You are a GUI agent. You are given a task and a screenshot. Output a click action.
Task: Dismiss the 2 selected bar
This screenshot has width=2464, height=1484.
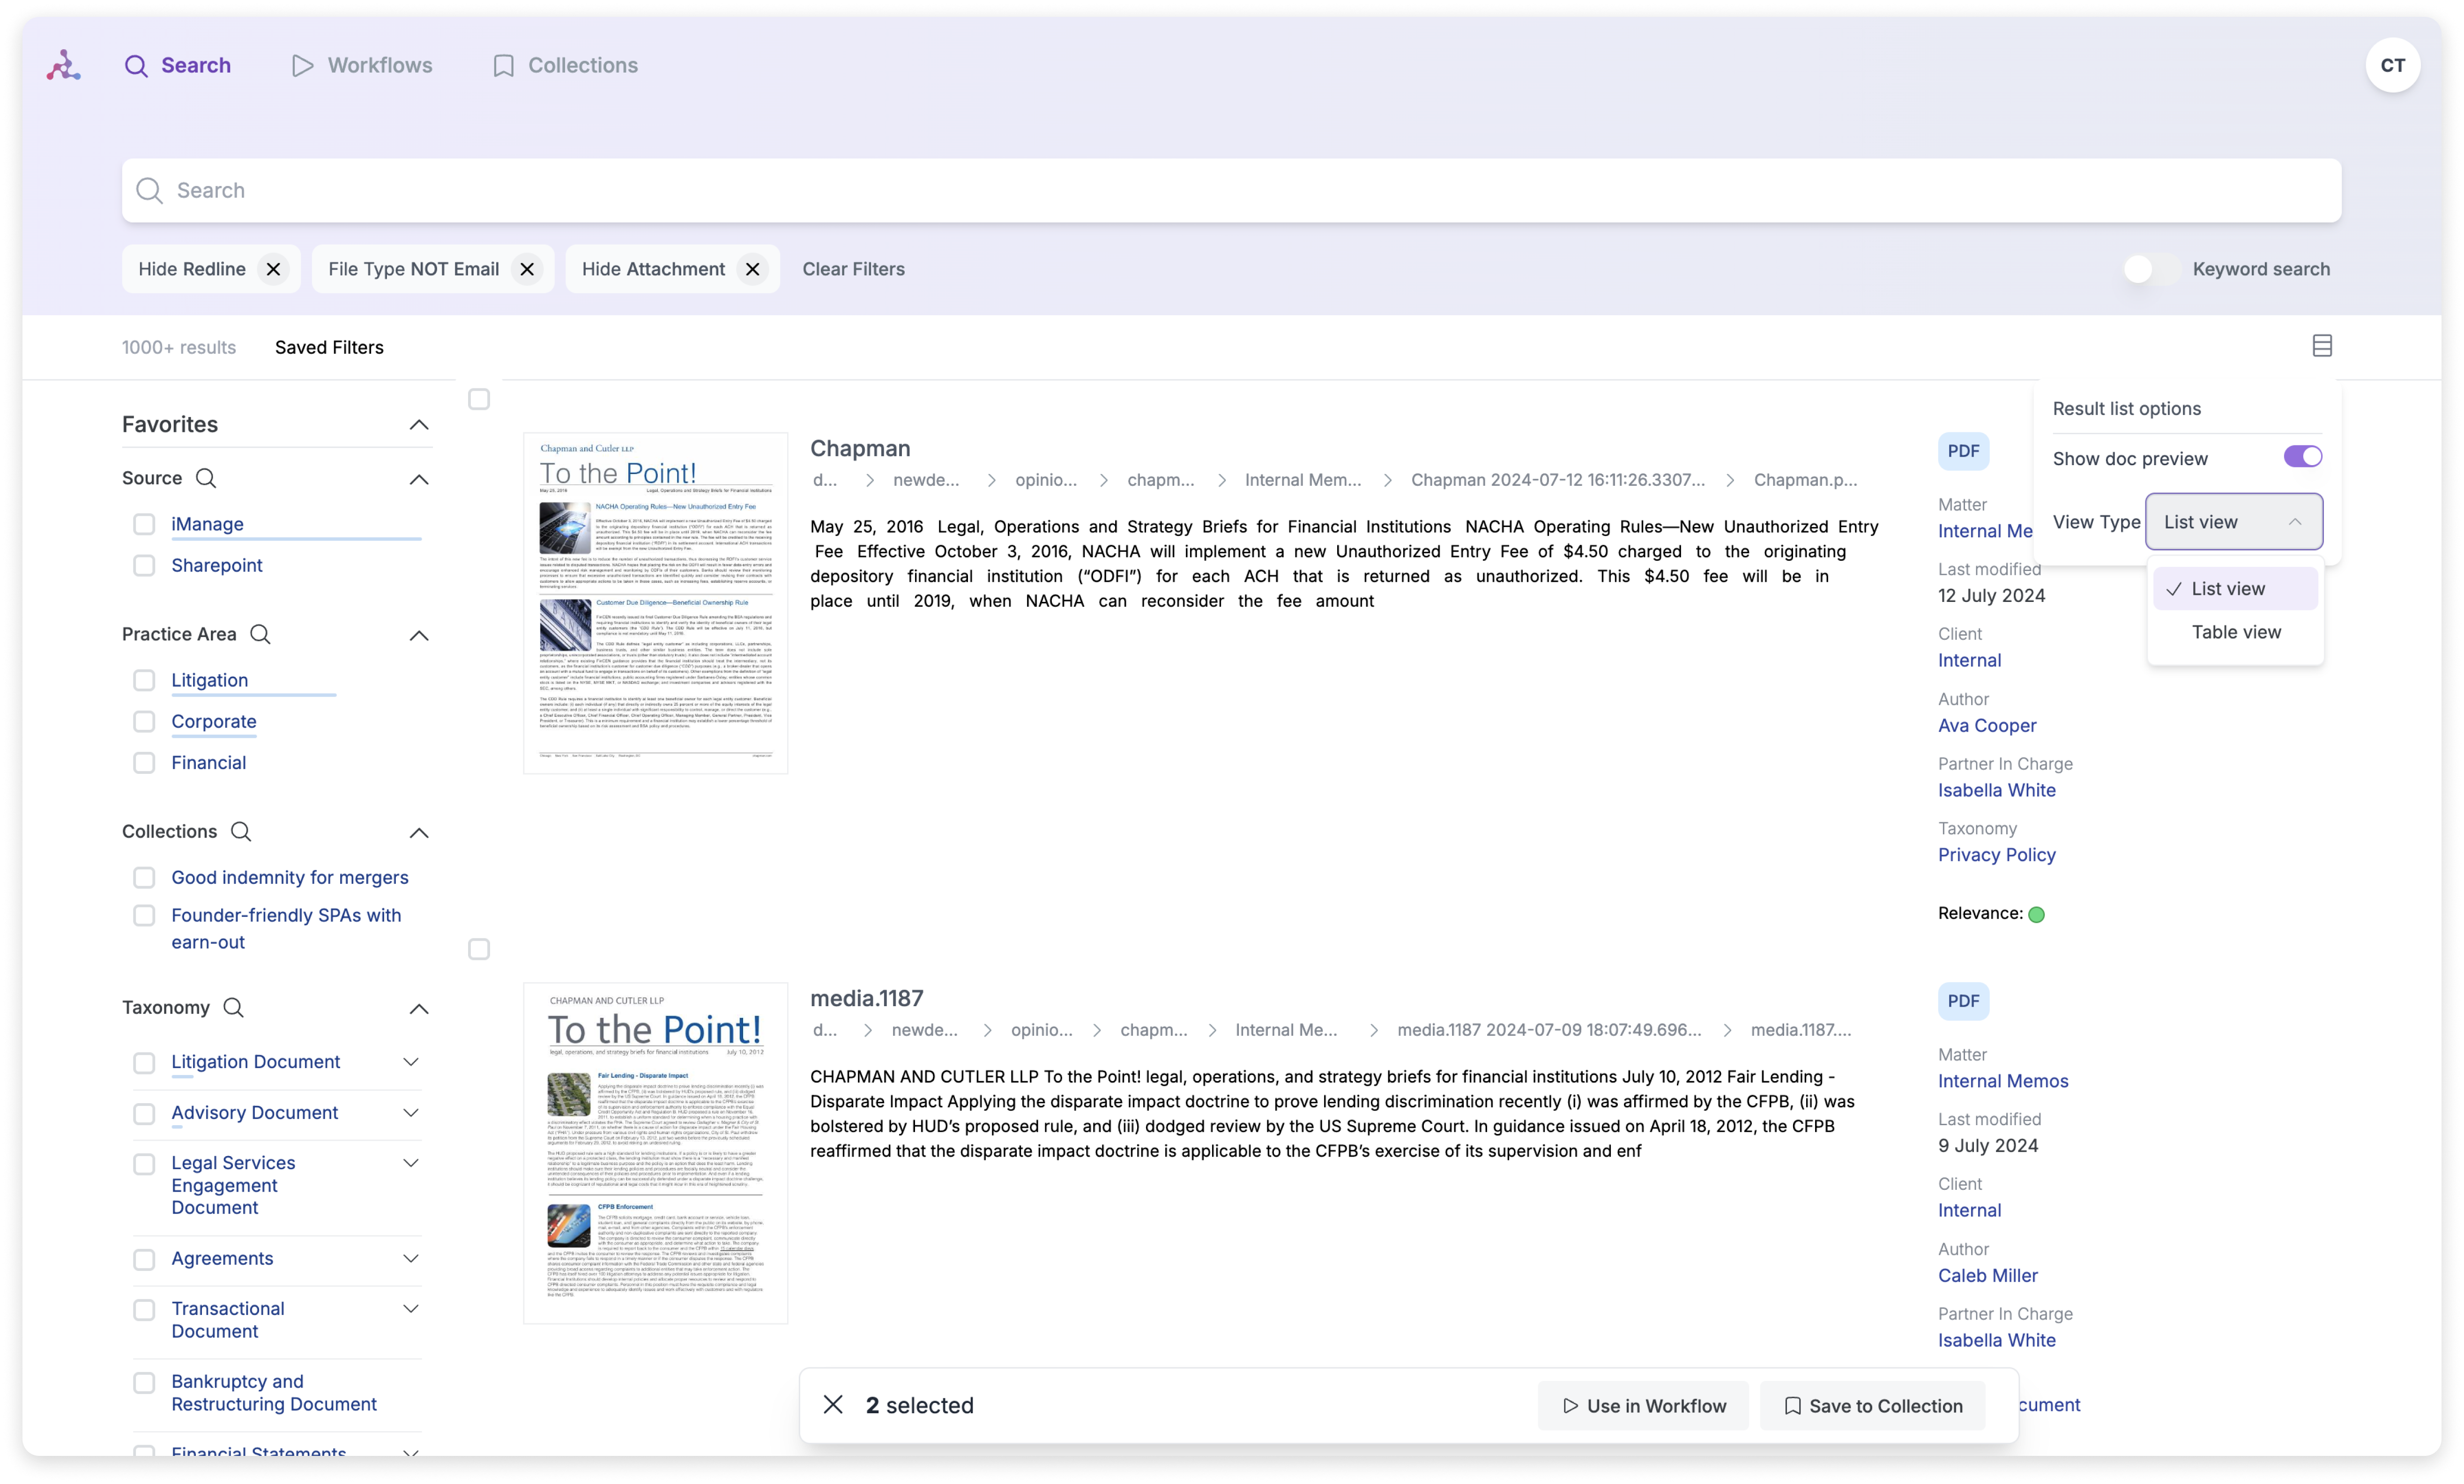coord(833,1404)
